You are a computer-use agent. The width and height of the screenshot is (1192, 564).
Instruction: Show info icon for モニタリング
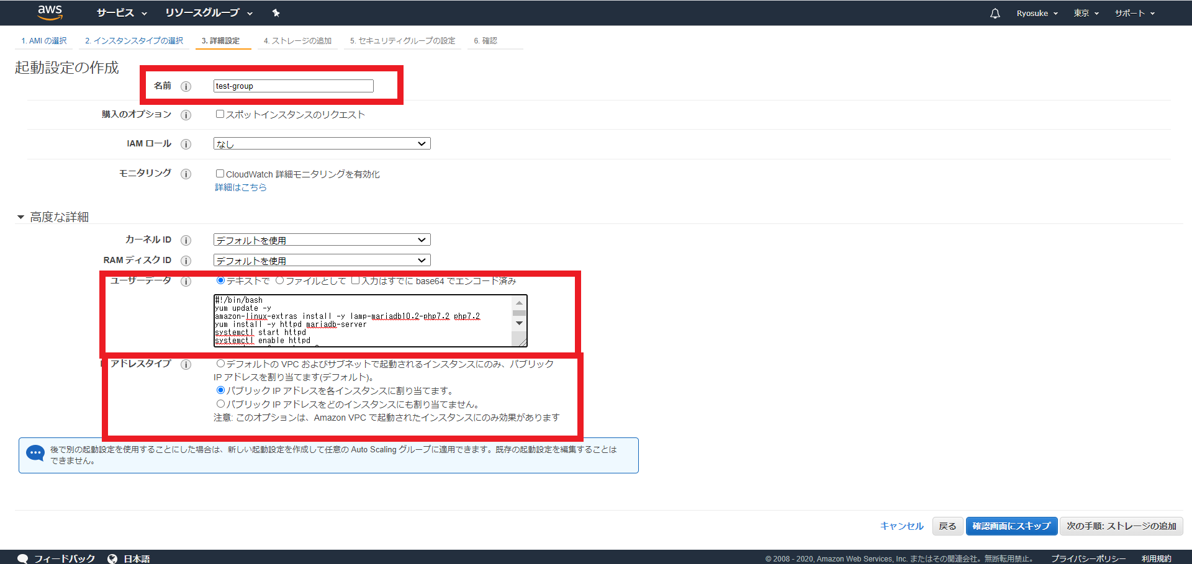tap(186, 174)
